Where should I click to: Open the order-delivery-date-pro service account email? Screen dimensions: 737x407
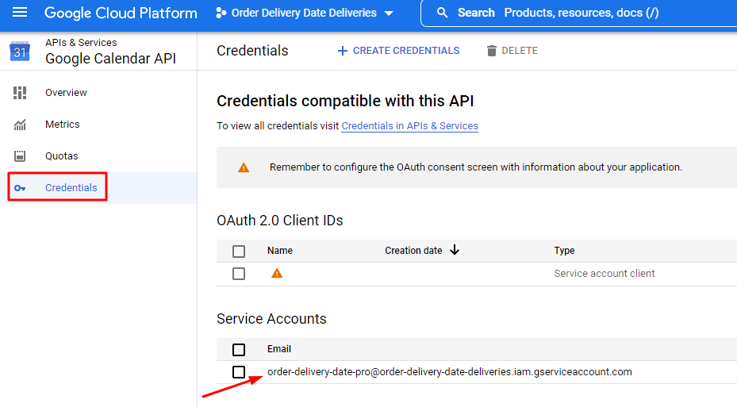coord(449,372)
